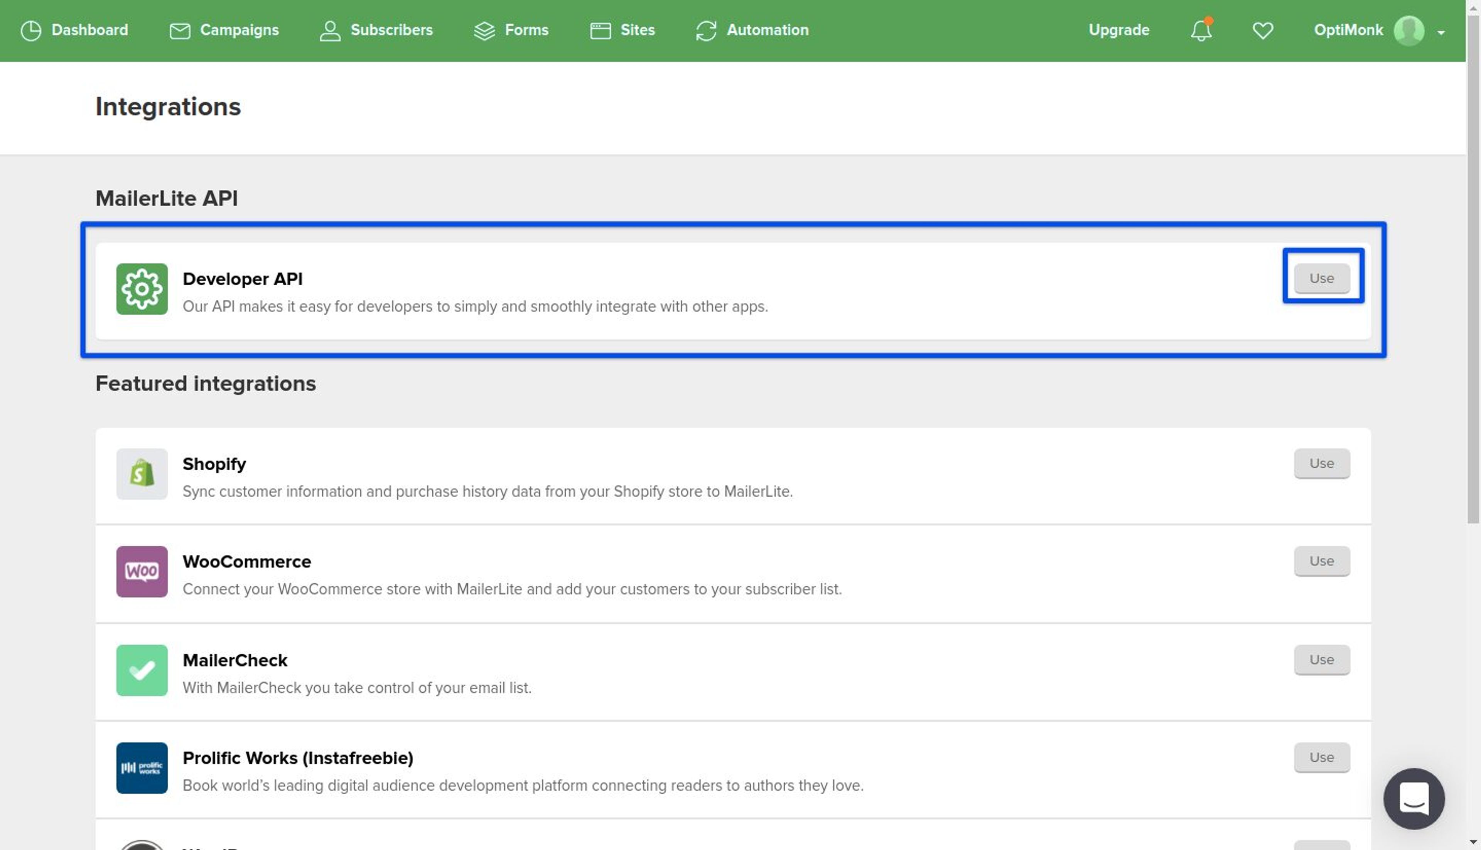
Task: Click Use for MailerCheck
Action: [1322, 659]
